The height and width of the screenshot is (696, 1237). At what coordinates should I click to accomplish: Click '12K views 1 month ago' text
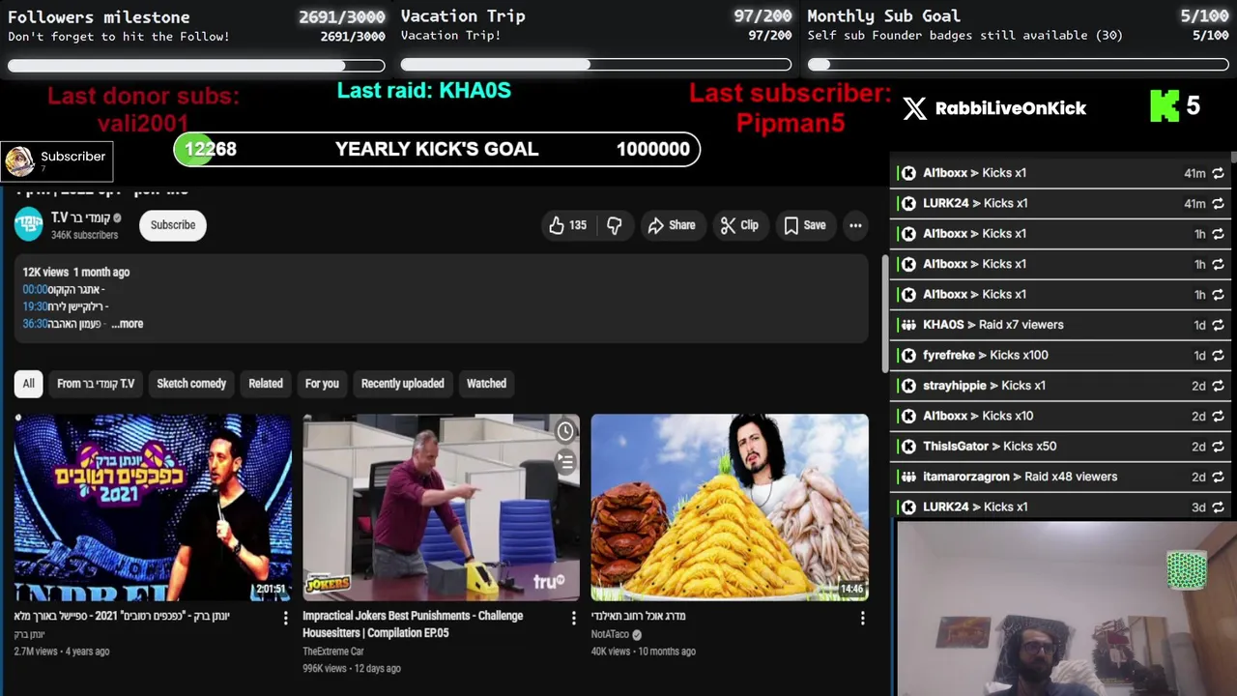75,272
